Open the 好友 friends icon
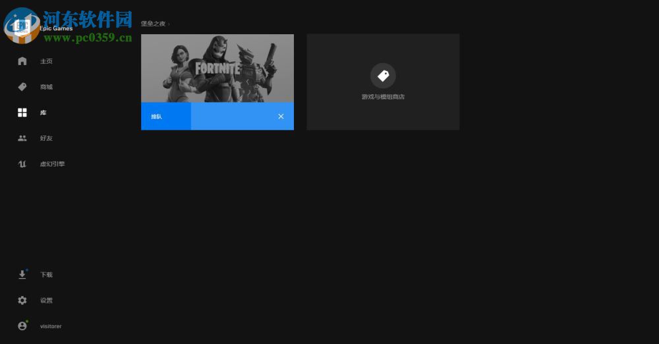659x344 pixels. click(x=22, y=138)
